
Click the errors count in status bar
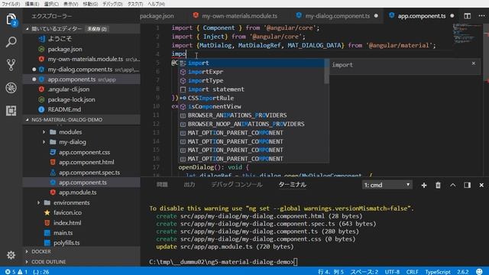coord(10,272)
